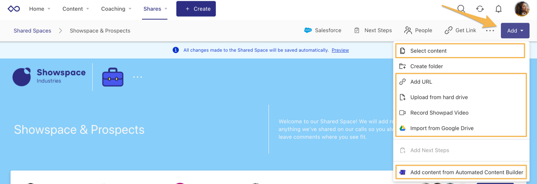Click the blue briefcase icon

tap(113, 77)
